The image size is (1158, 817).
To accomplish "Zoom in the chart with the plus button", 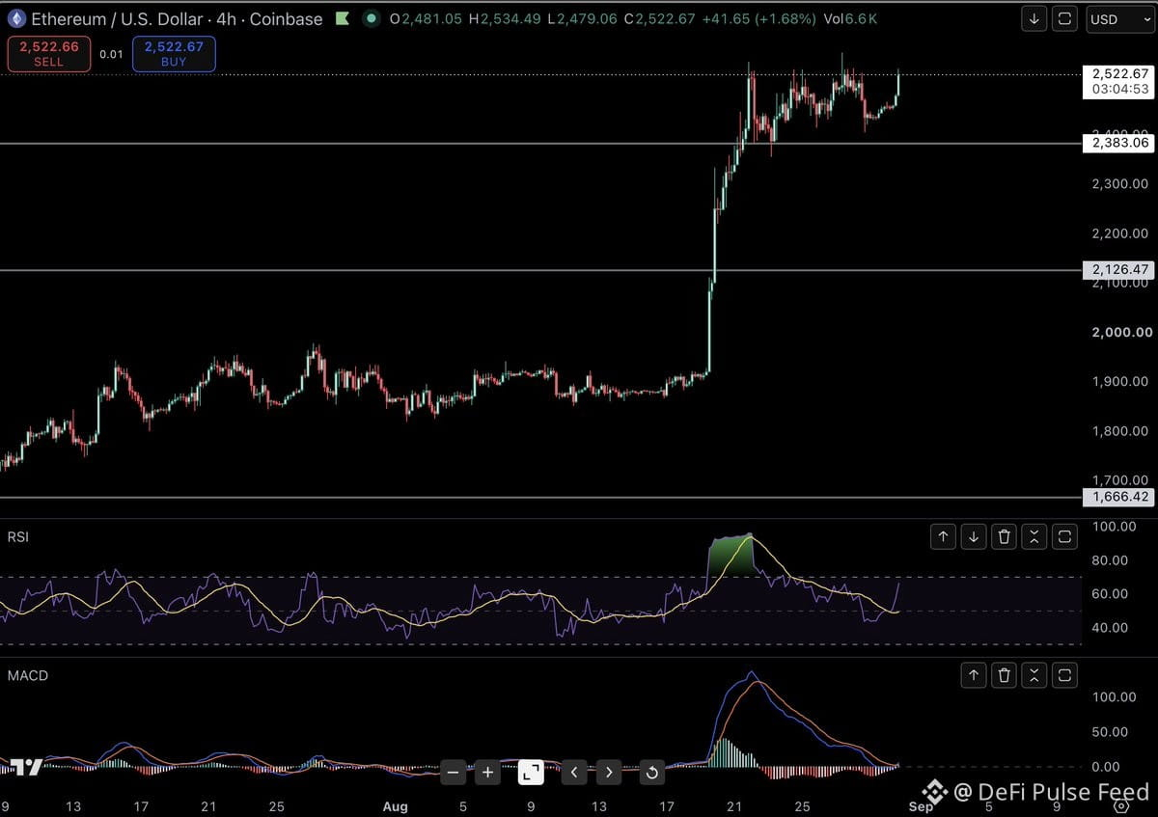I will [487, 772].
